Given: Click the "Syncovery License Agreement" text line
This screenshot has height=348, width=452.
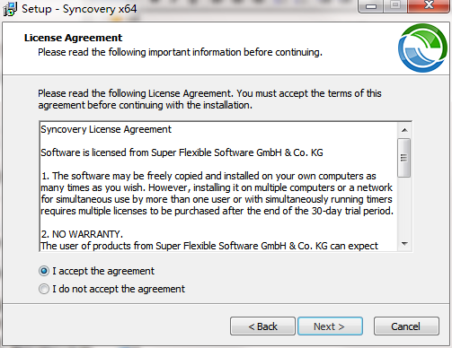Looking at the screenshot, I should pyautogui.click(x=106, y=129).
